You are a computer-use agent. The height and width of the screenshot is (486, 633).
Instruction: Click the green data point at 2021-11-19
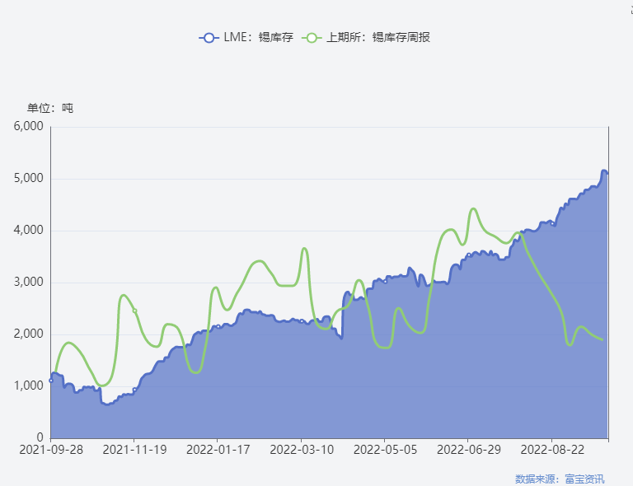135,311
